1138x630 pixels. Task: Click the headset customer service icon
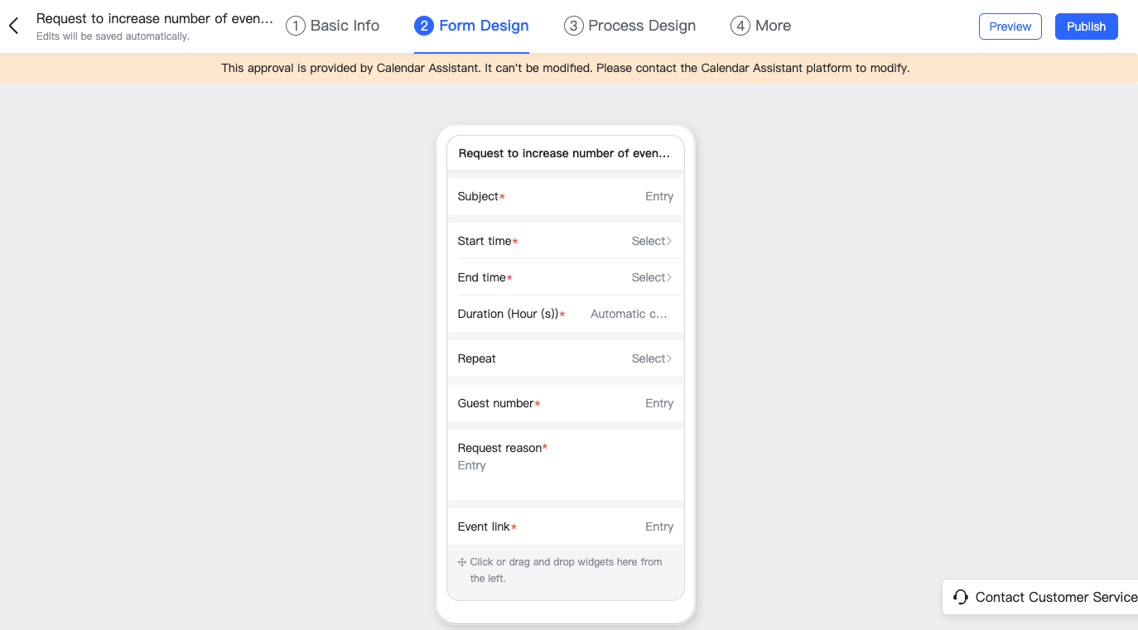click(x=961, y=597)
